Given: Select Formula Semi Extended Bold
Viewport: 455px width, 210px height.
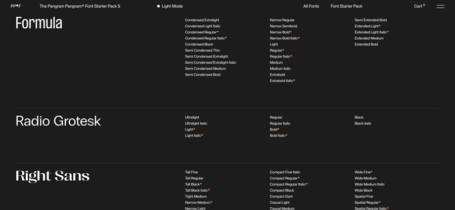Looking at the screenshot, I should 371,20.
